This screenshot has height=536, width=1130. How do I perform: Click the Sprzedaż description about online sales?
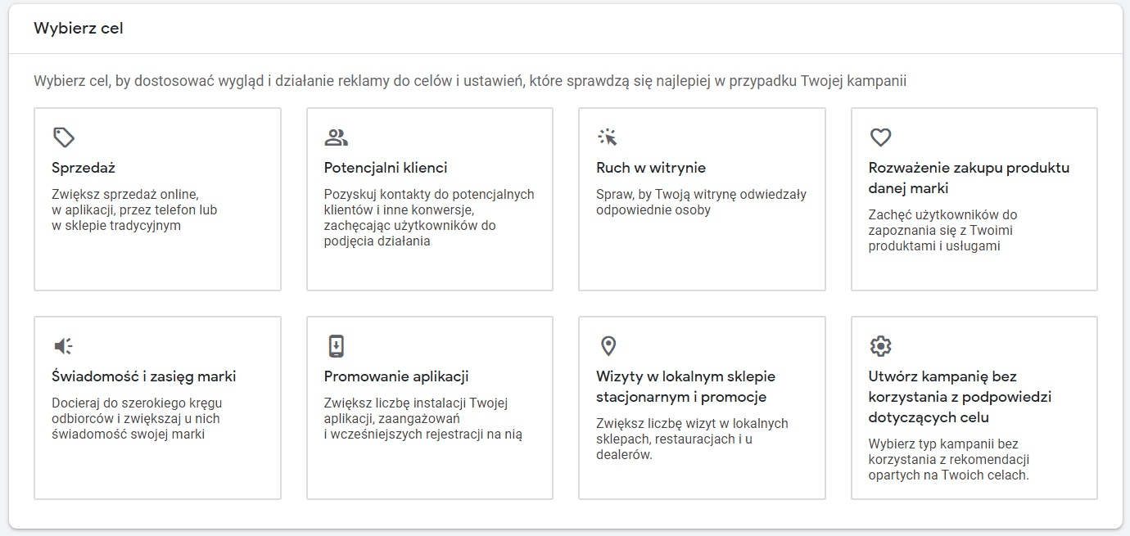point(133,209)
